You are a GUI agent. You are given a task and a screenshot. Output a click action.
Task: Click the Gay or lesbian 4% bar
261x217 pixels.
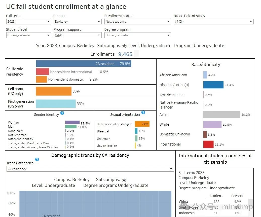click(x=135, y=146)
